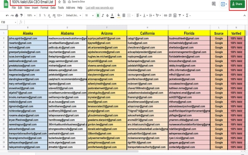
Task: Select the Alaska header cell
Action: pos(28,33)
